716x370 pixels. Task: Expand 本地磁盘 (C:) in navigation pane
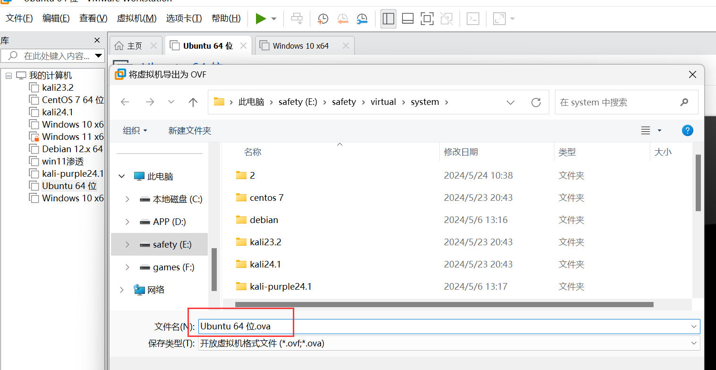(x=127, y=199)
